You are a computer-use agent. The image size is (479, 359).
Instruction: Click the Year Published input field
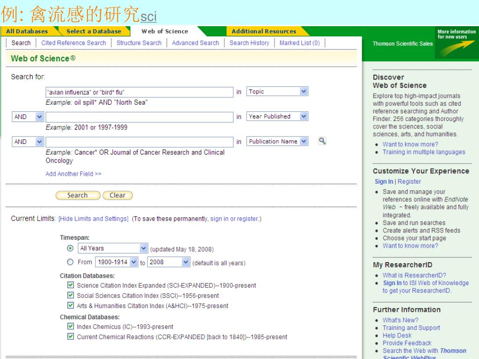[139, 117]
